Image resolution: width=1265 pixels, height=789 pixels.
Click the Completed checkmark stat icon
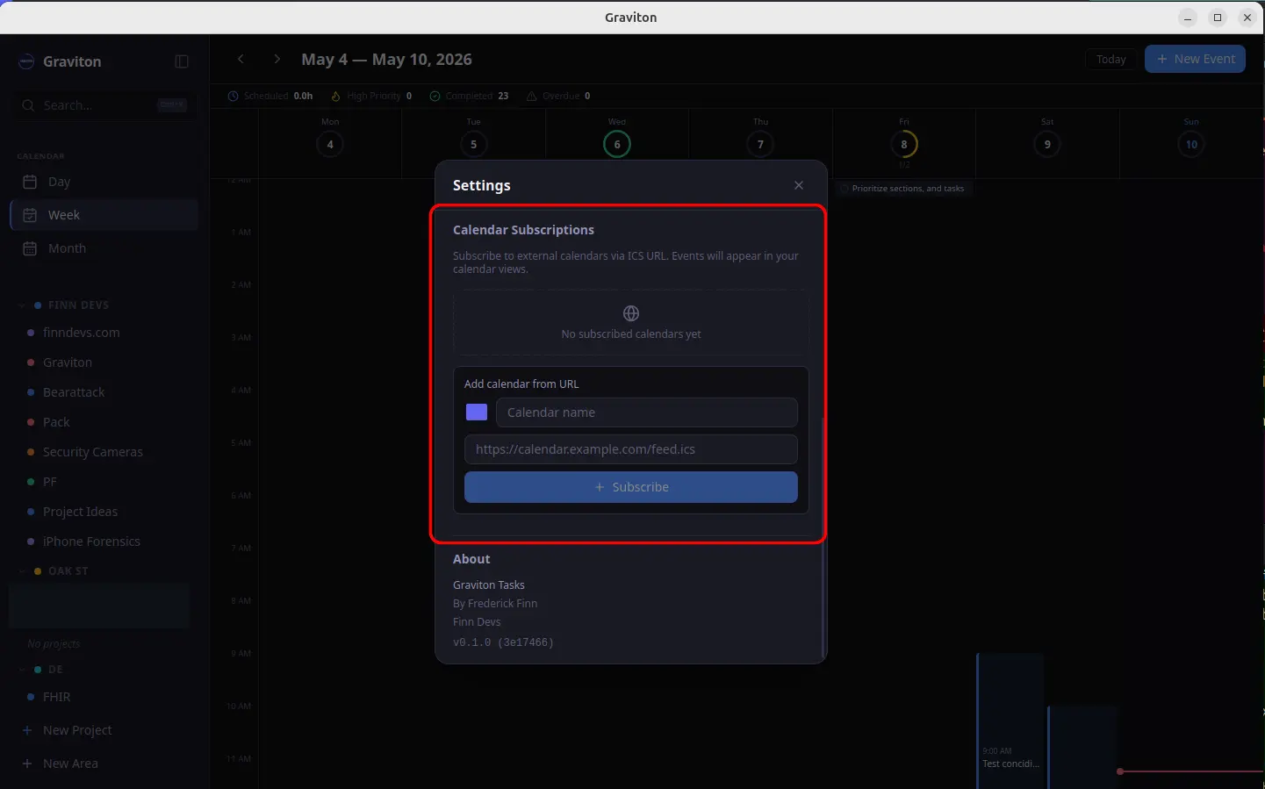click(x=435, y=96)
